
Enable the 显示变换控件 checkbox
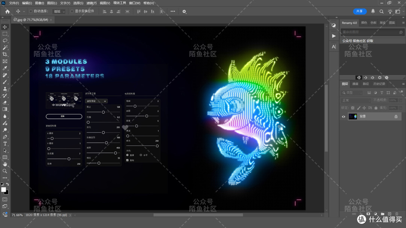click(72, 11)
